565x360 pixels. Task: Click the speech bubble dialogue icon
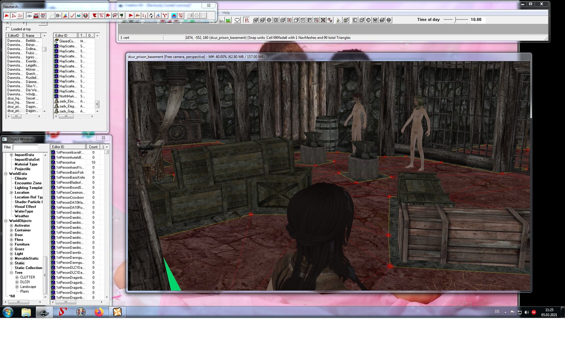coord(237,20)
